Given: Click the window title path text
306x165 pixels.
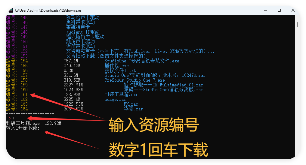Looking at the screenshot, I should (48, 10).
